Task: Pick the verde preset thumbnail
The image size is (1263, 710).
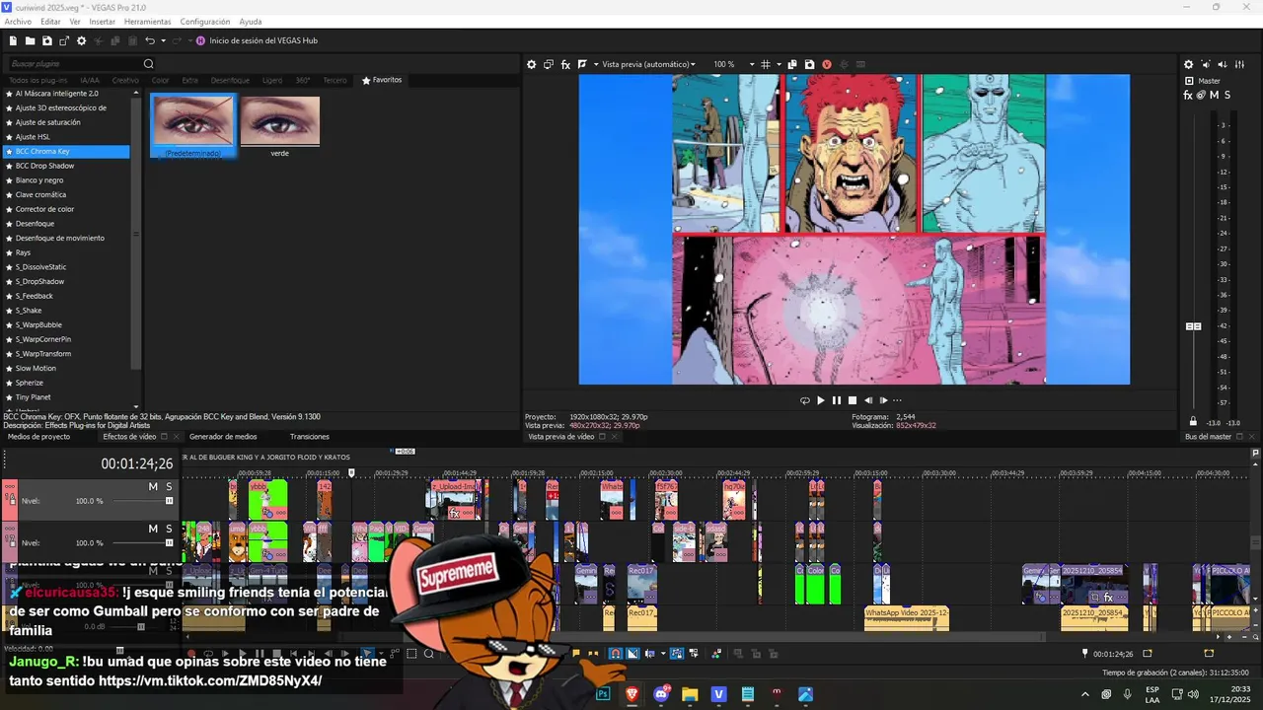Action: pyautogui.click(x=280, y=125)
